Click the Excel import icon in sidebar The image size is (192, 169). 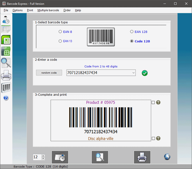click(x=6, y=40)
